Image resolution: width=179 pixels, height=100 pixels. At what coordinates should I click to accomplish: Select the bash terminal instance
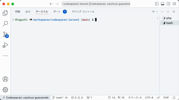[x=169, y=23]
